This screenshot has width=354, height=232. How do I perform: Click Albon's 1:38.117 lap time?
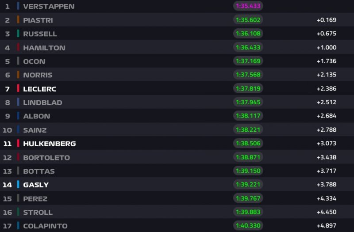(248, 116)
